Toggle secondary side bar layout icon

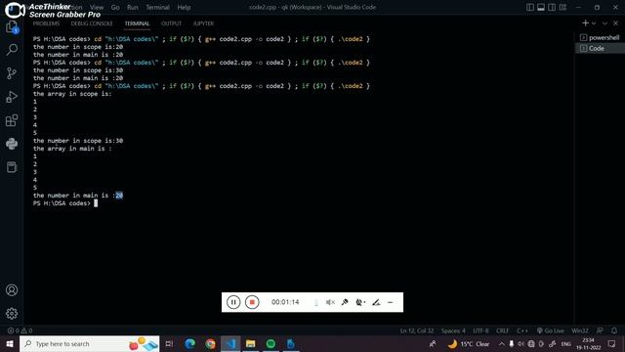point(552,7)
